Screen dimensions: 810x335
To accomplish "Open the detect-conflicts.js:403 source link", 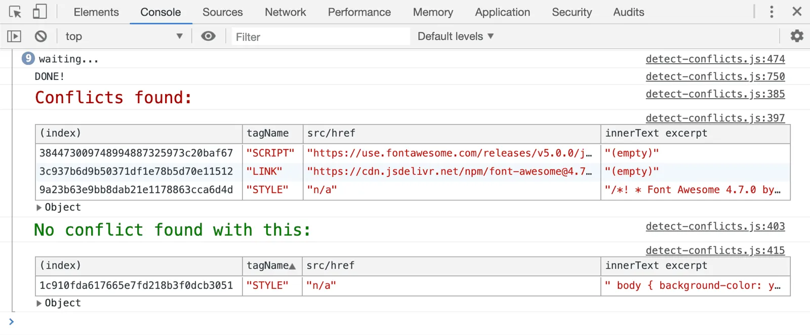I will (x=715, y=227).
